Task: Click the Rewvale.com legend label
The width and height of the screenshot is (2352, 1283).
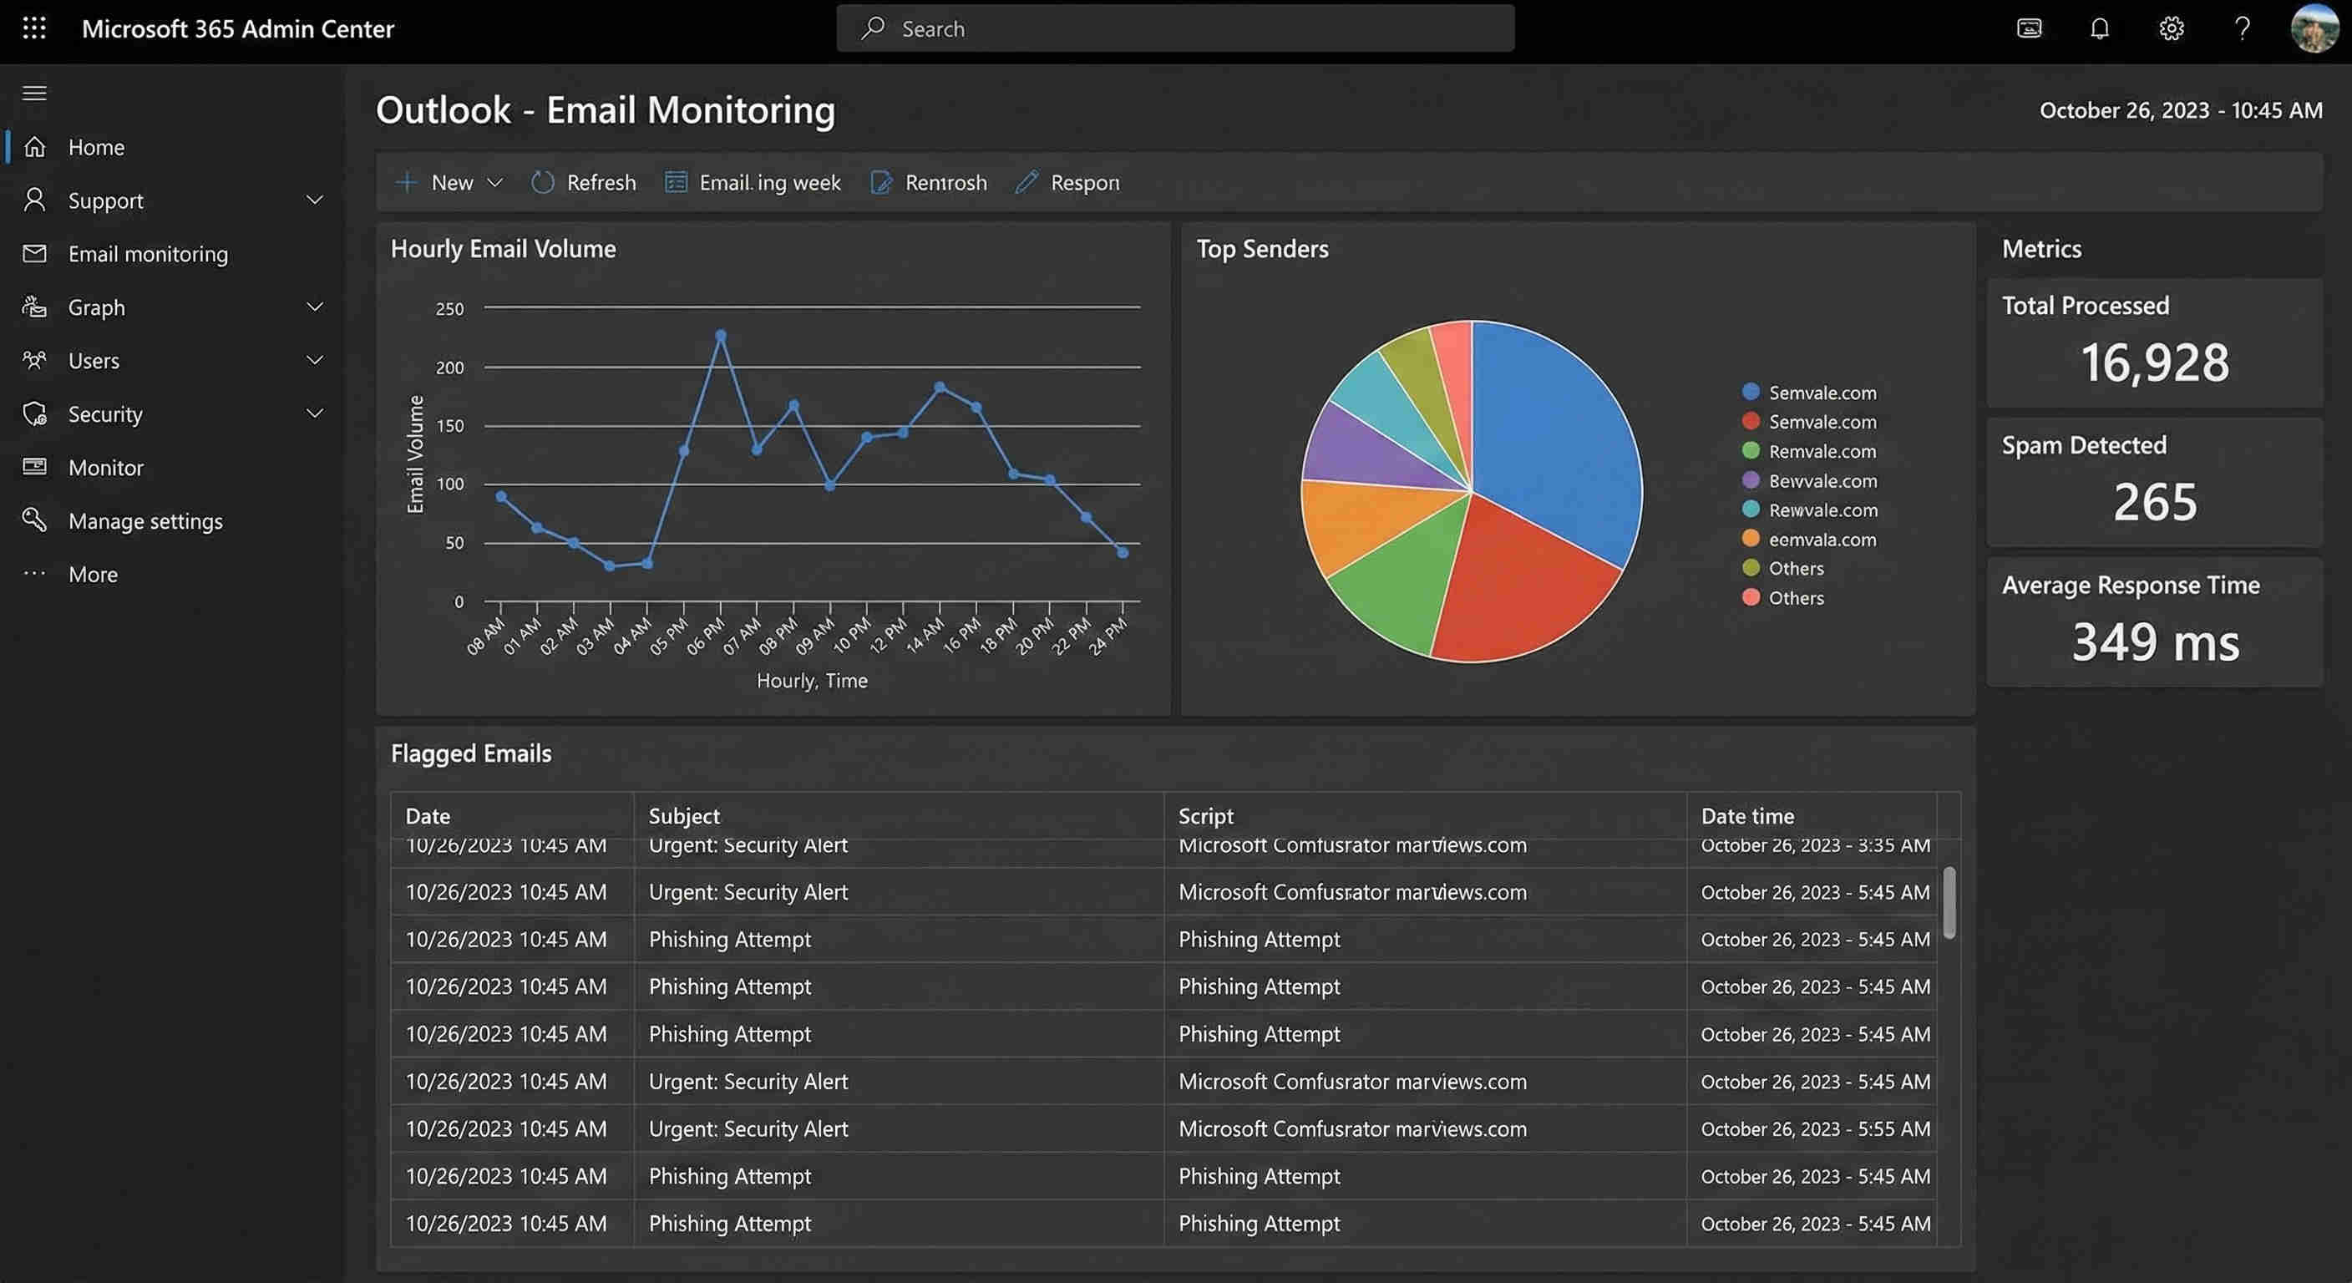Action: (x=1822, y=510)
